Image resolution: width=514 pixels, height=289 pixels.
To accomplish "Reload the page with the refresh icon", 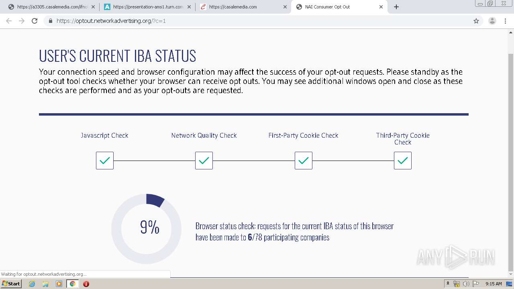I will tap(35, 21).
